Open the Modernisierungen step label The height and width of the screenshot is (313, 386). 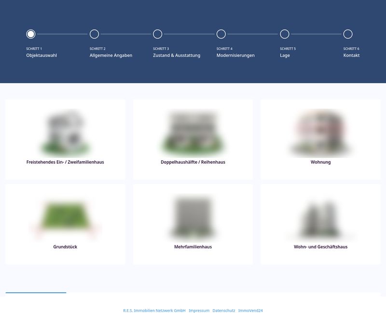point(235,56)
